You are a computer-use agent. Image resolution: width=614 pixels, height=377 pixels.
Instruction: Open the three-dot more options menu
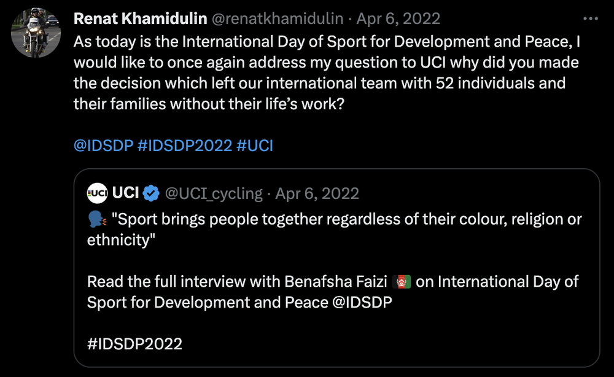[590, 19]
